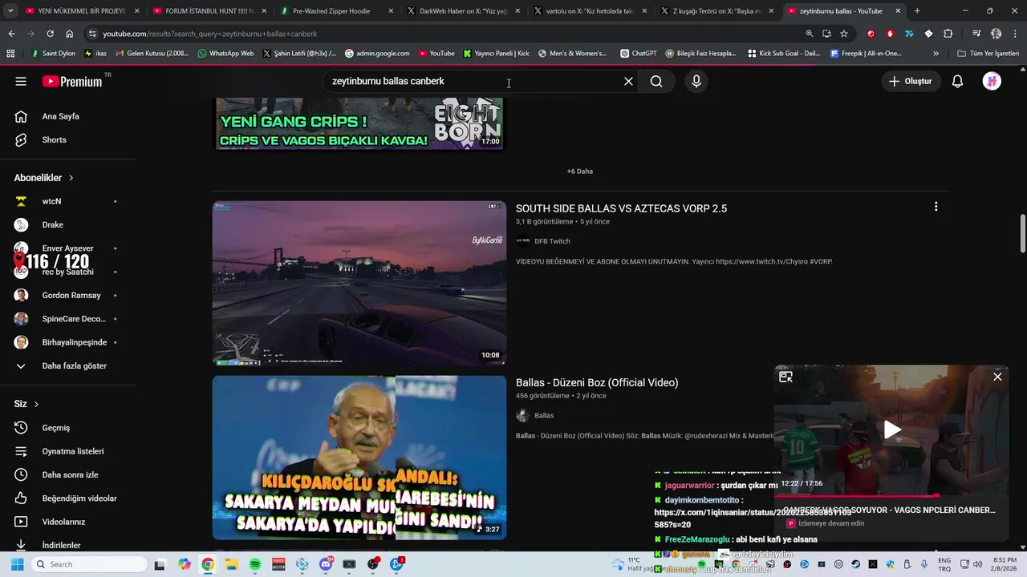This screenshot has width=1027, height=577.
Task: Open the WhatsApp Web bookmark
Action: click(x=225, y=54)
